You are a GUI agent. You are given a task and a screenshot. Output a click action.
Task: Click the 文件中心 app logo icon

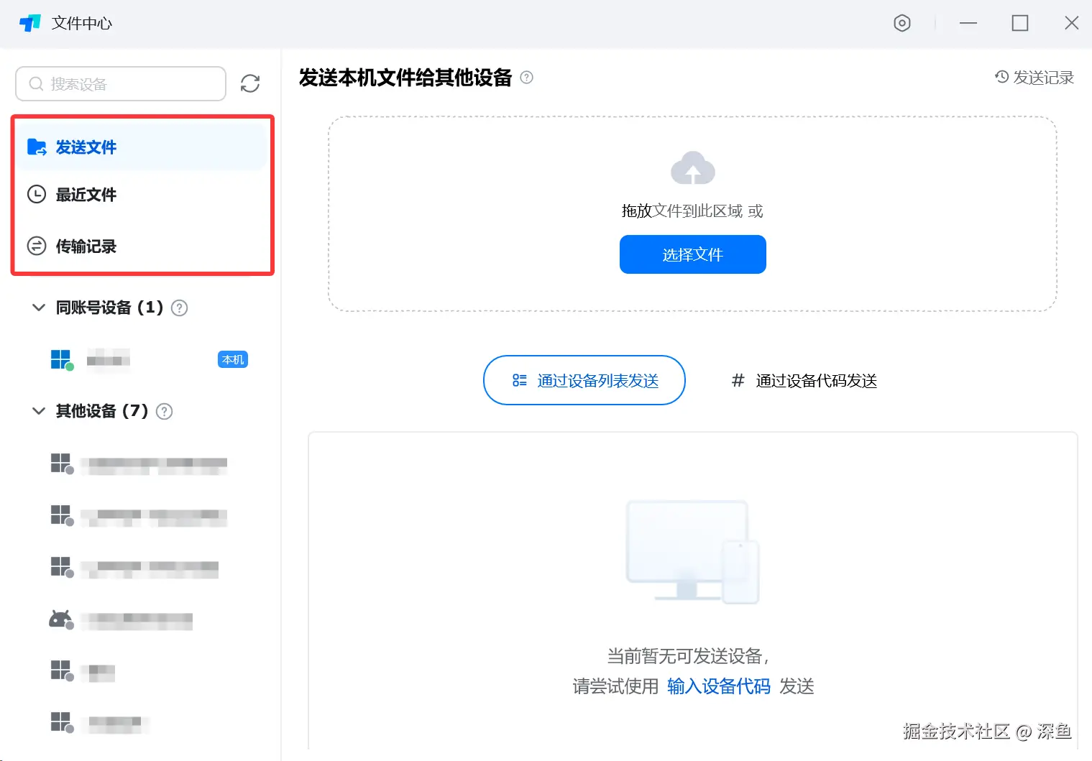pos(30,23)
